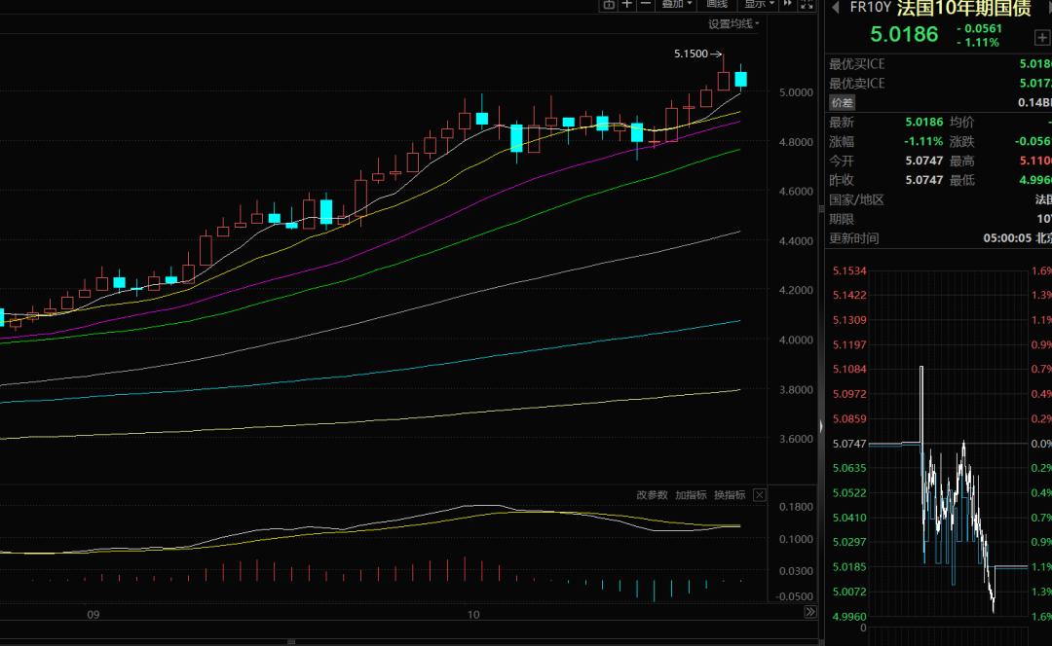The width and height of the screenshot is (1052, 646).
Task: Click 换指标 to change the indicator
Action: 730,495
